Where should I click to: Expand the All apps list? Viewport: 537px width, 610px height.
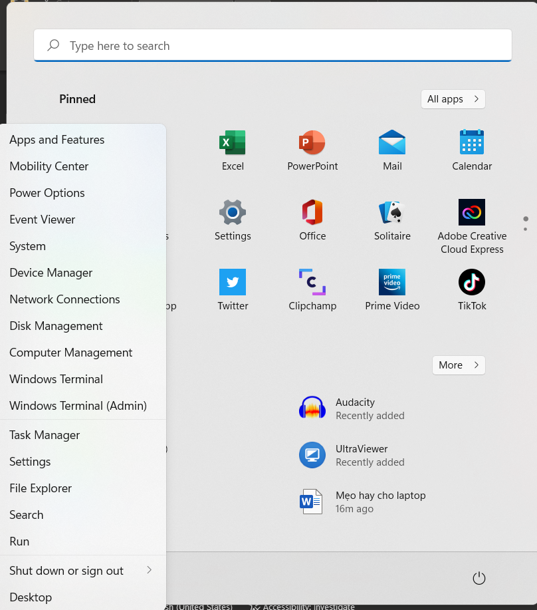453,98
